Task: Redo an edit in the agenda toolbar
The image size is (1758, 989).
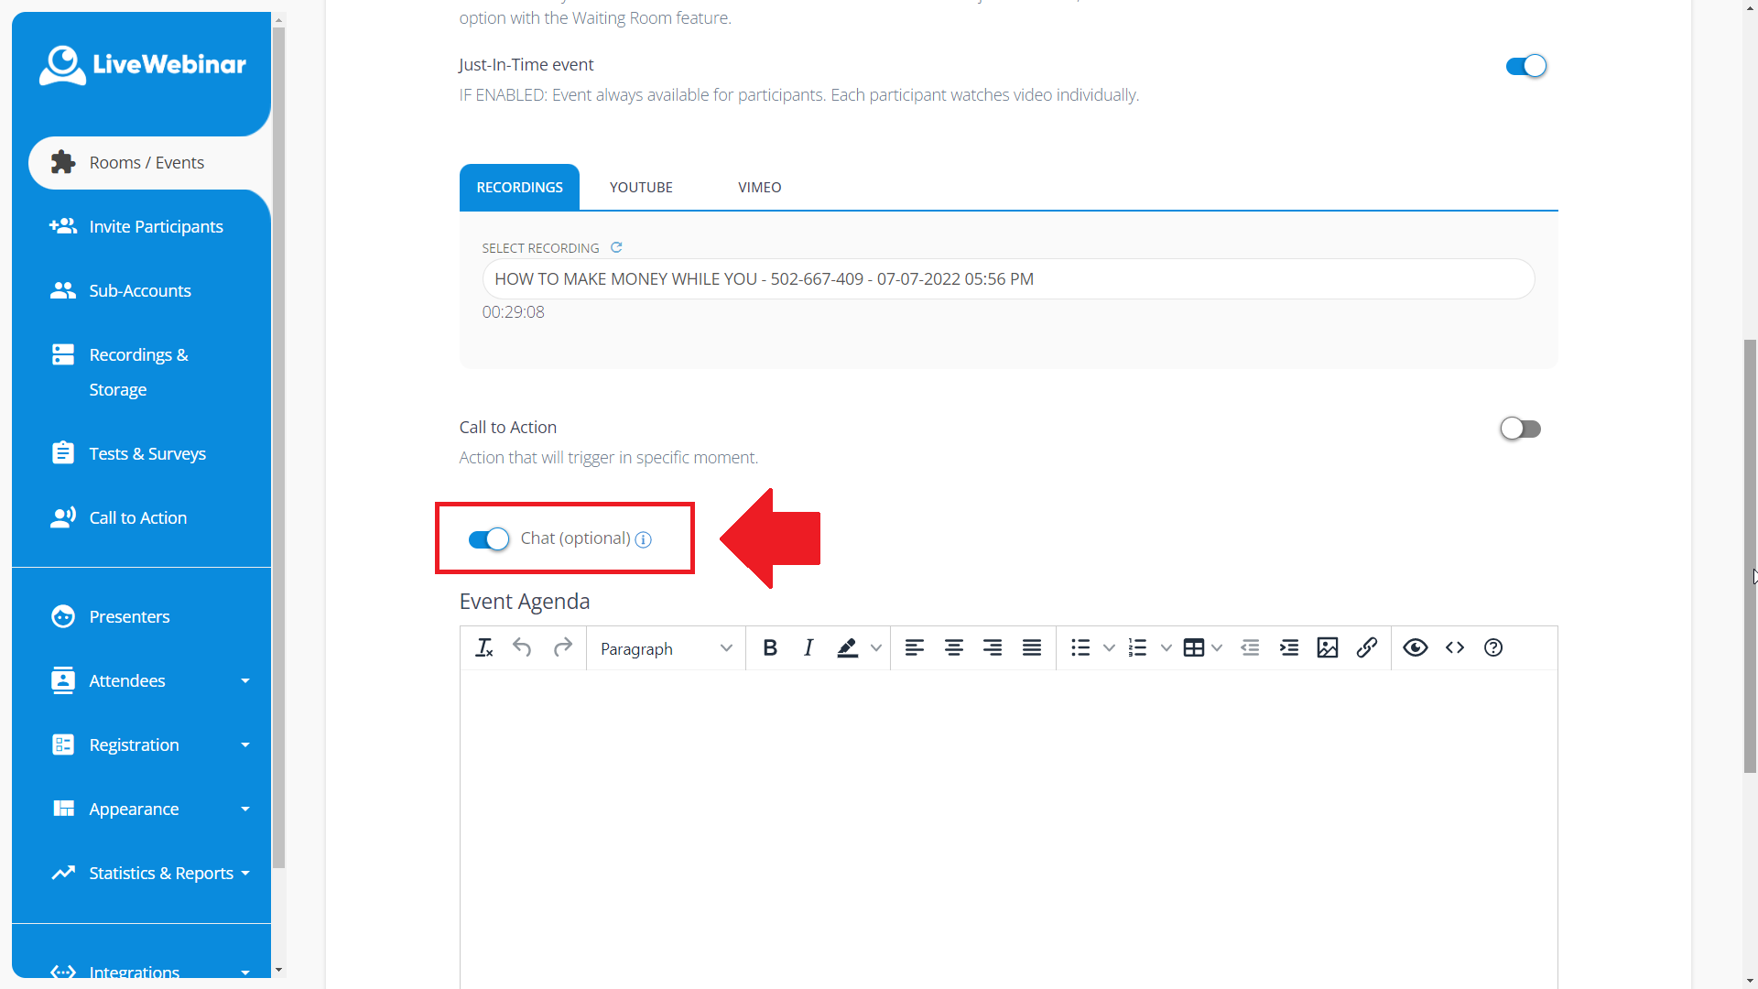Action: coord(563,647)
